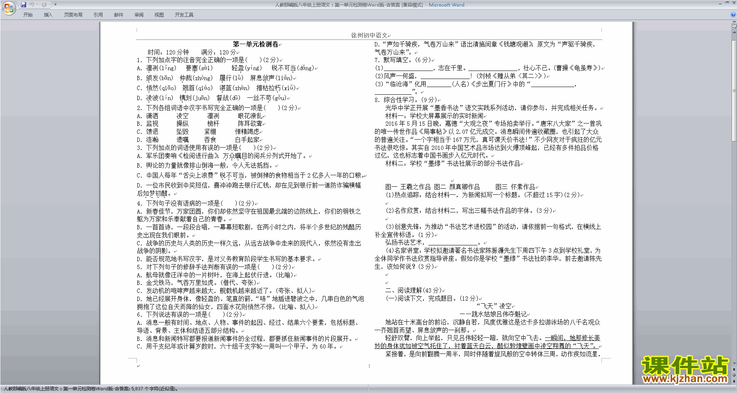Switch to the 引用 tab
The width and height of the screenshot is (737, 393).
coord(98,15)
